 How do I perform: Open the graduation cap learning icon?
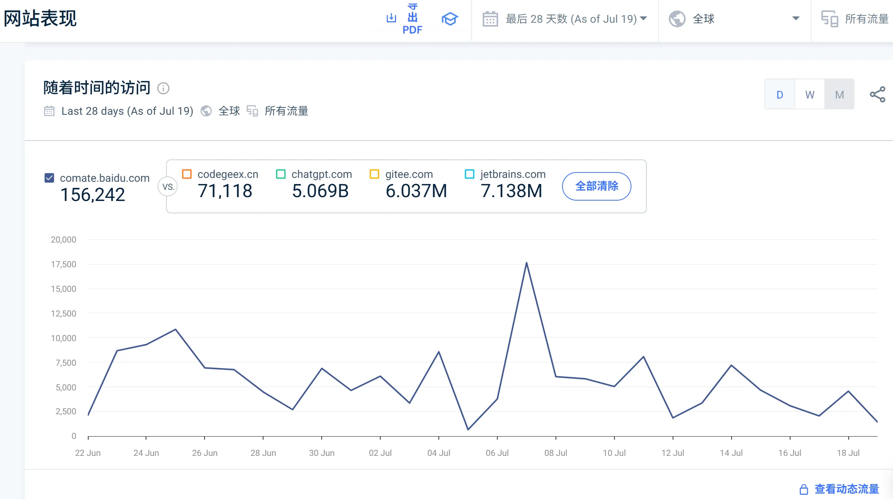[x=450, y=19]
